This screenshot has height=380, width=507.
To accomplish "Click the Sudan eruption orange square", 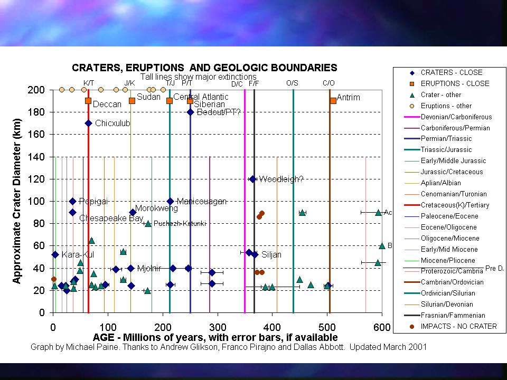I will point(132,100).
